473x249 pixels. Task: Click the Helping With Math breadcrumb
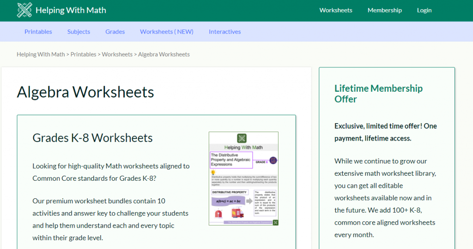(41, 54)
